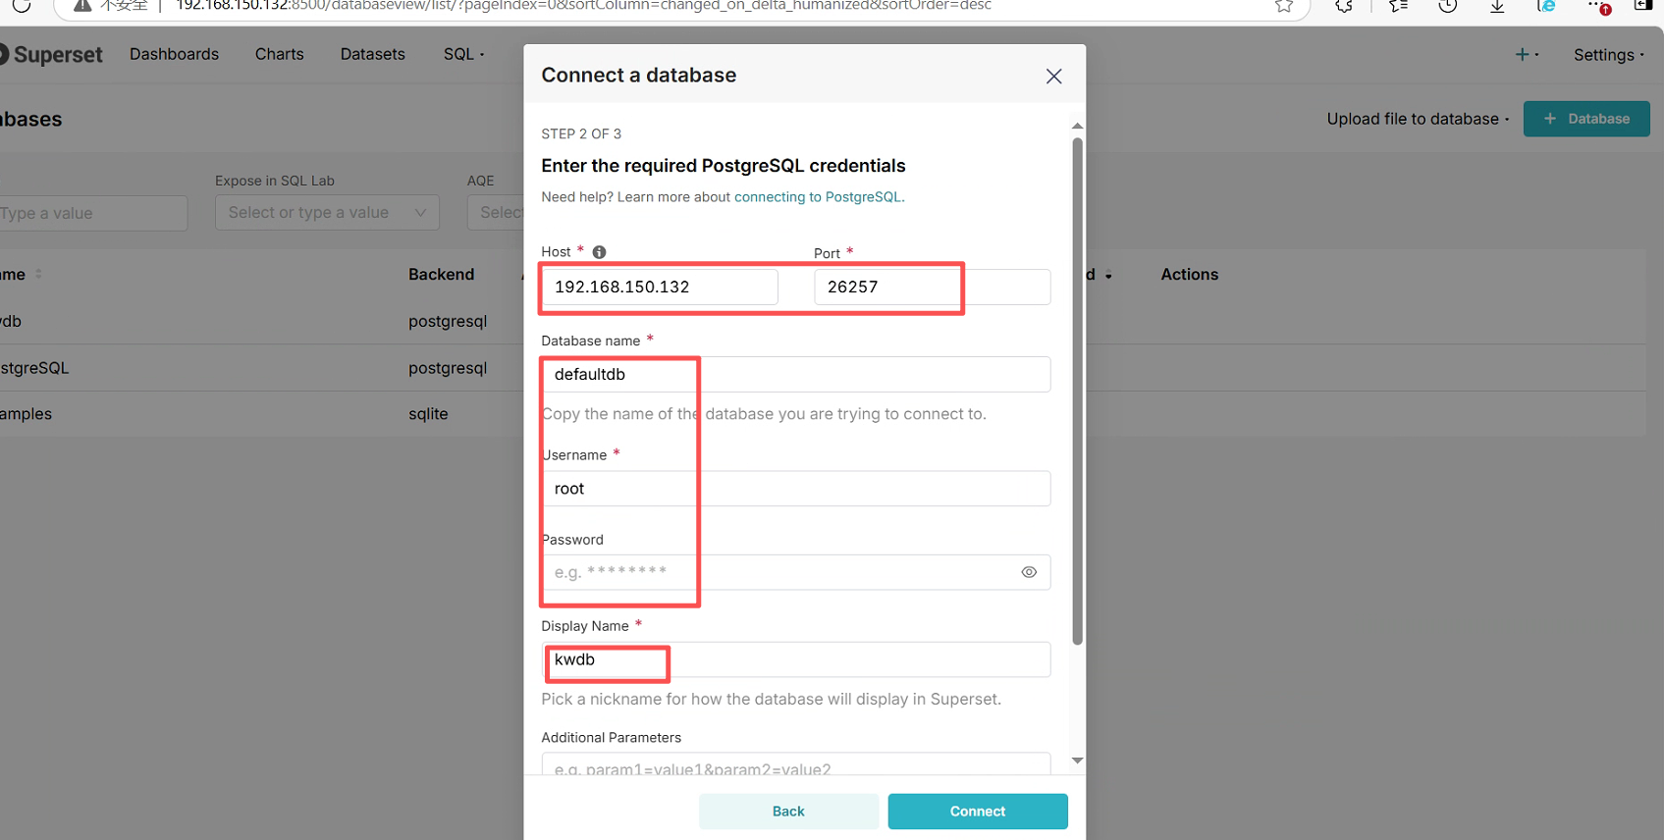The height and width of the screenshot is (840, 1664).
Task: Go to the Dashboards menu
Action: pos(174,54)
